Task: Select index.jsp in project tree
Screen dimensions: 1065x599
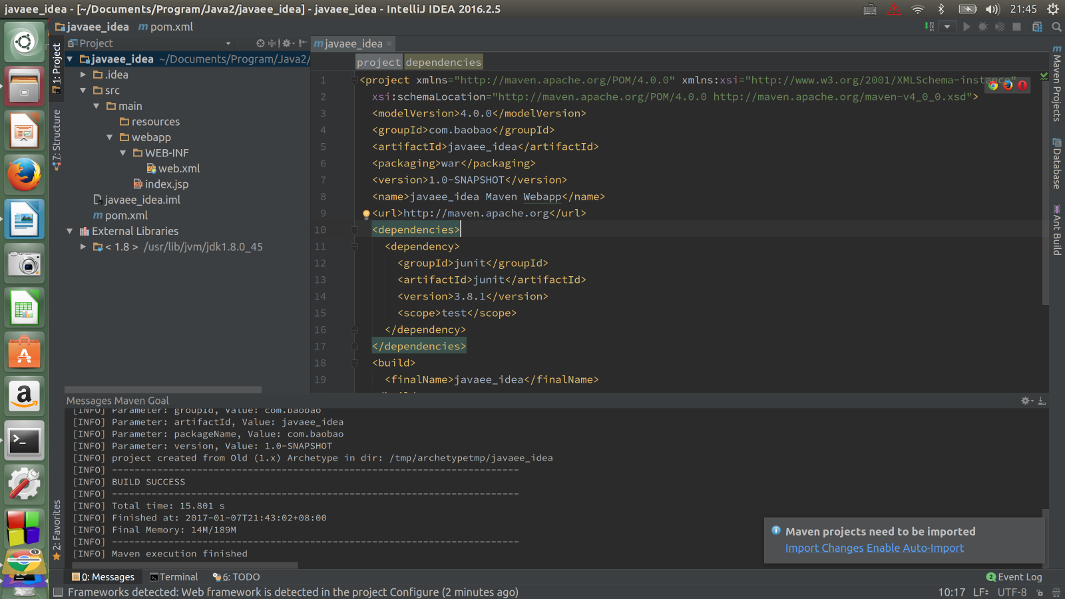Action: click(x=160, y=184)
